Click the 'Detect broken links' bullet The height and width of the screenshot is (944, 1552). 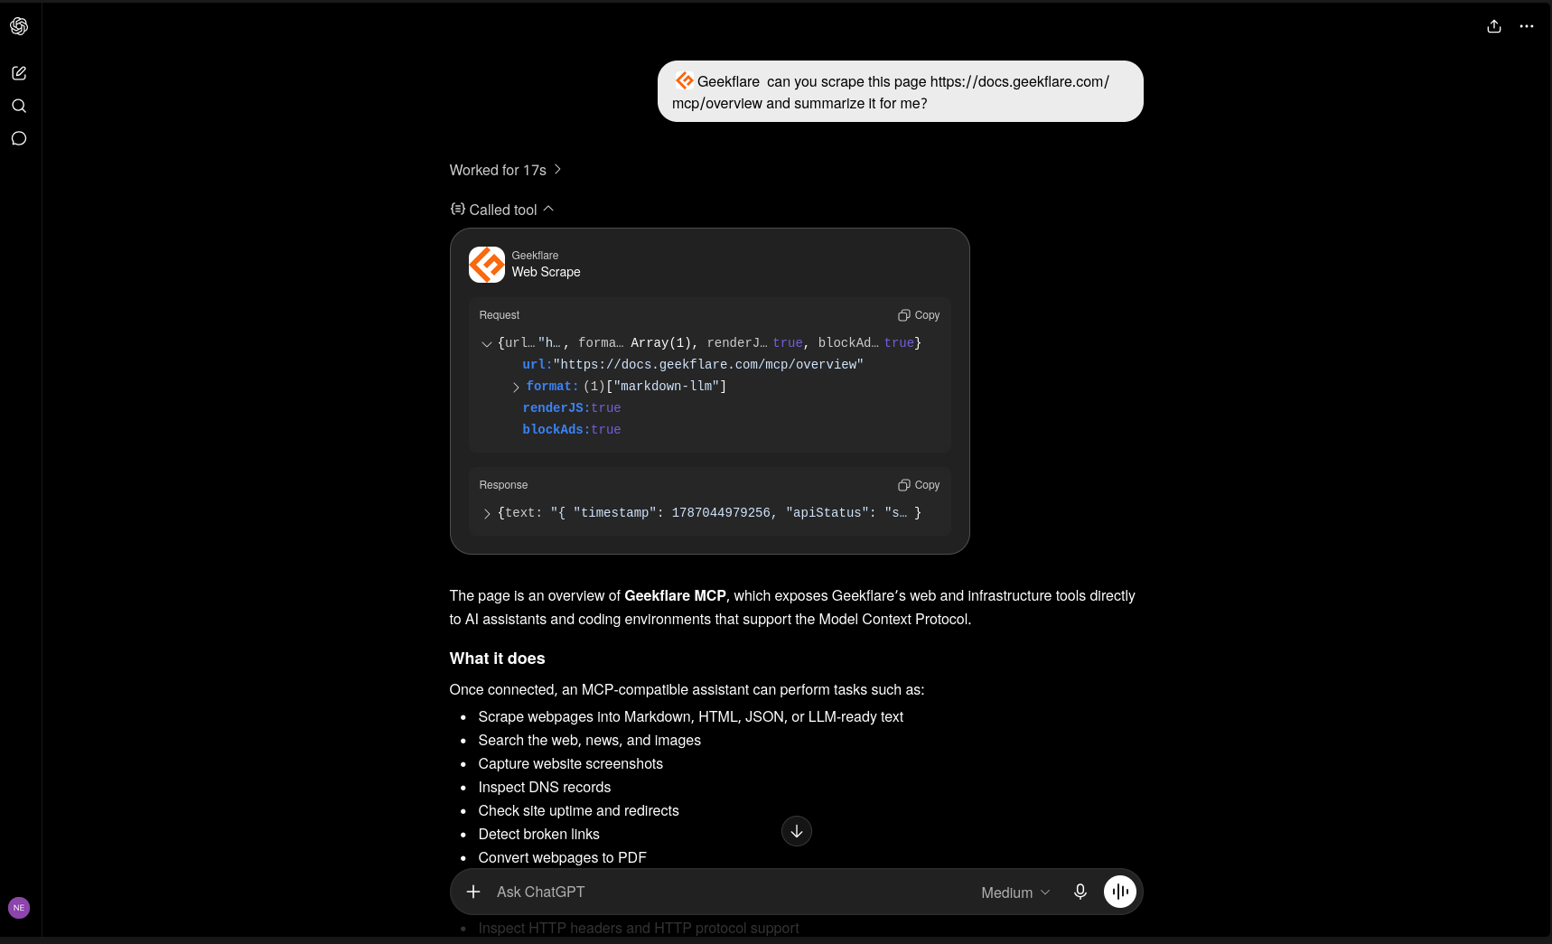539,834
